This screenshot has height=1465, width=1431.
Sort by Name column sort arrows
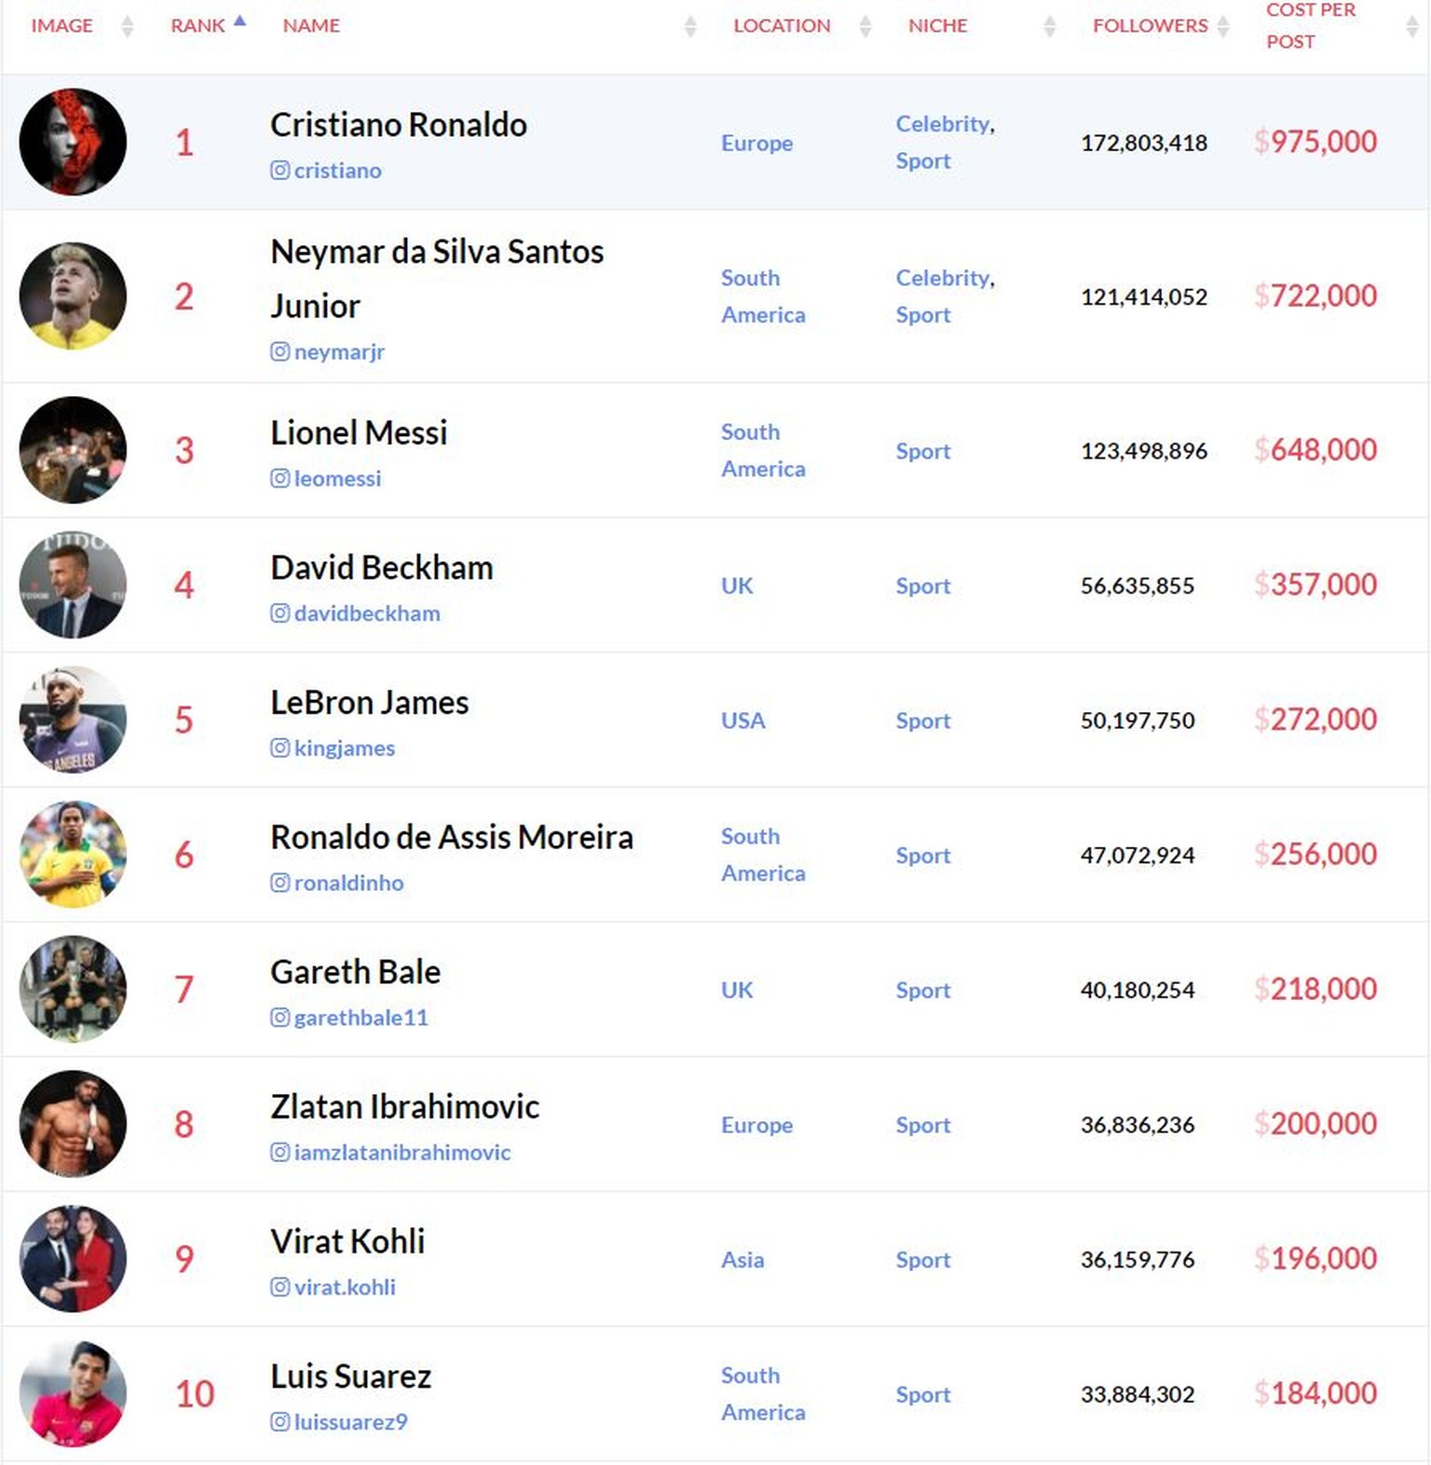click(690, 26)
